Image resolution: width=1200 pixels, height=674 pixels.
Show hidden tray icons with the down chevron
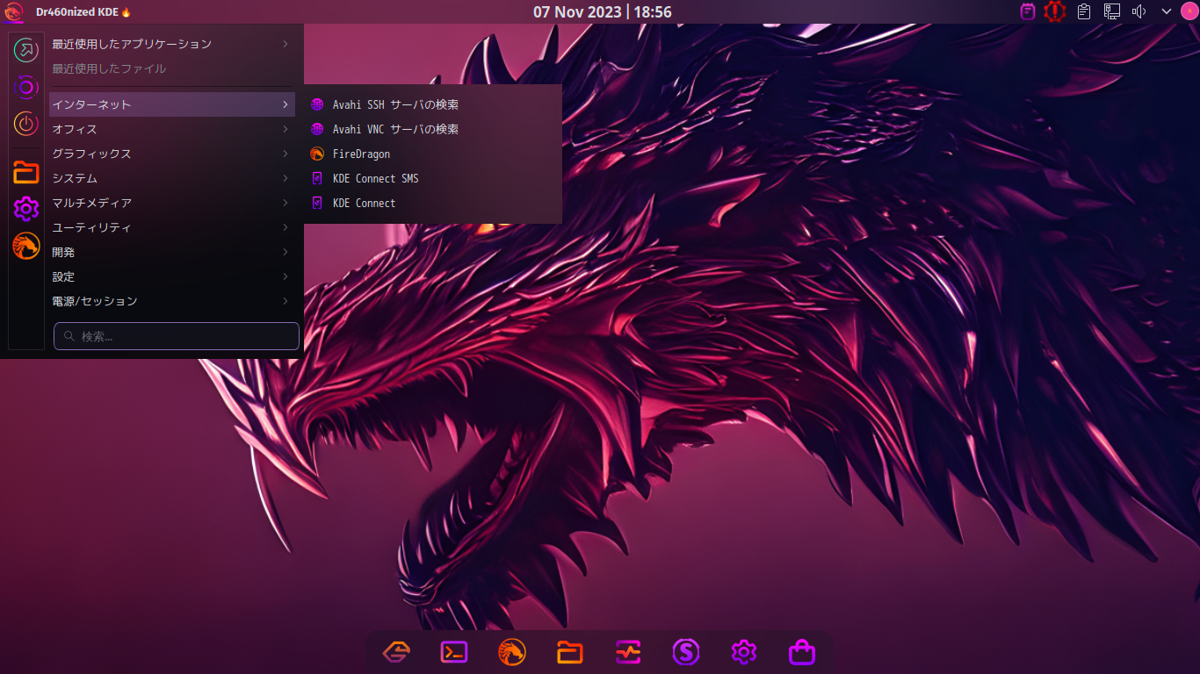point(1167,11)
